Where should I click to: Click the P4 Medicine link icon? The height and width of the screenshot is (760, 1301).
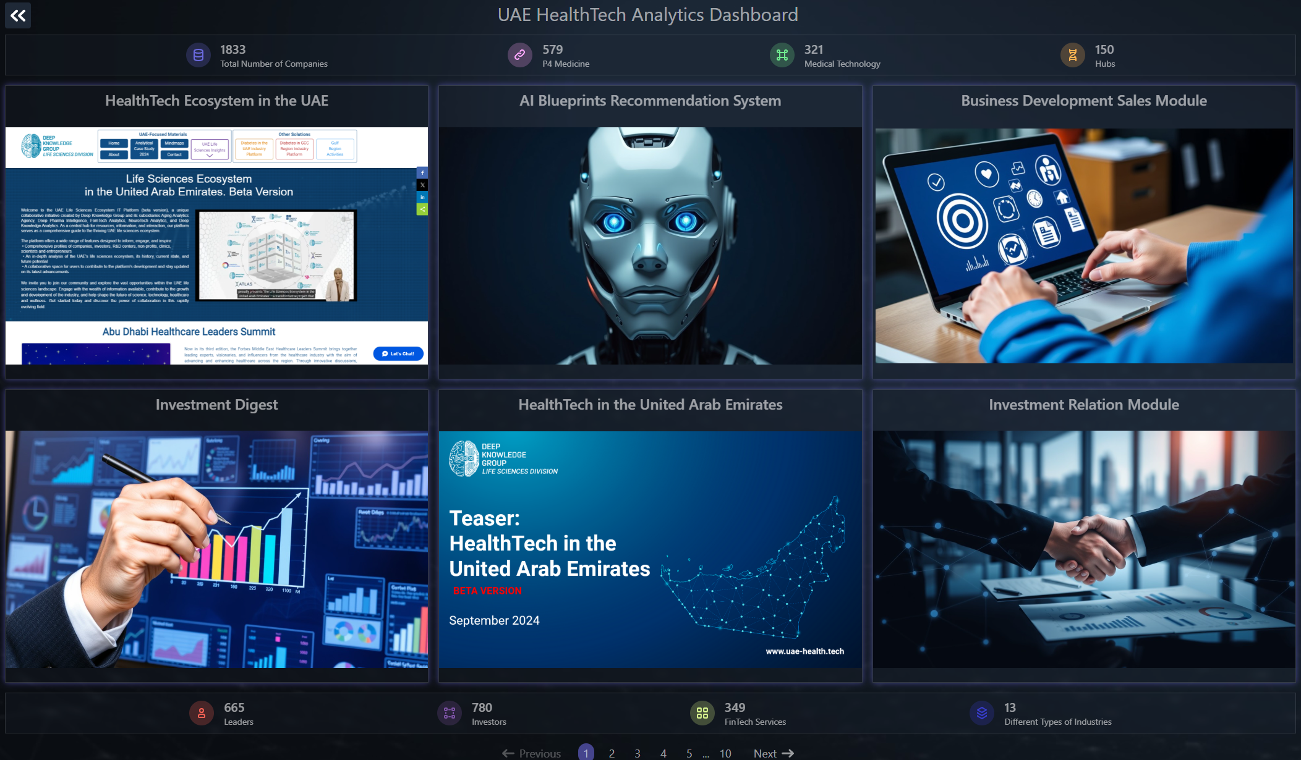click(520, 55)
